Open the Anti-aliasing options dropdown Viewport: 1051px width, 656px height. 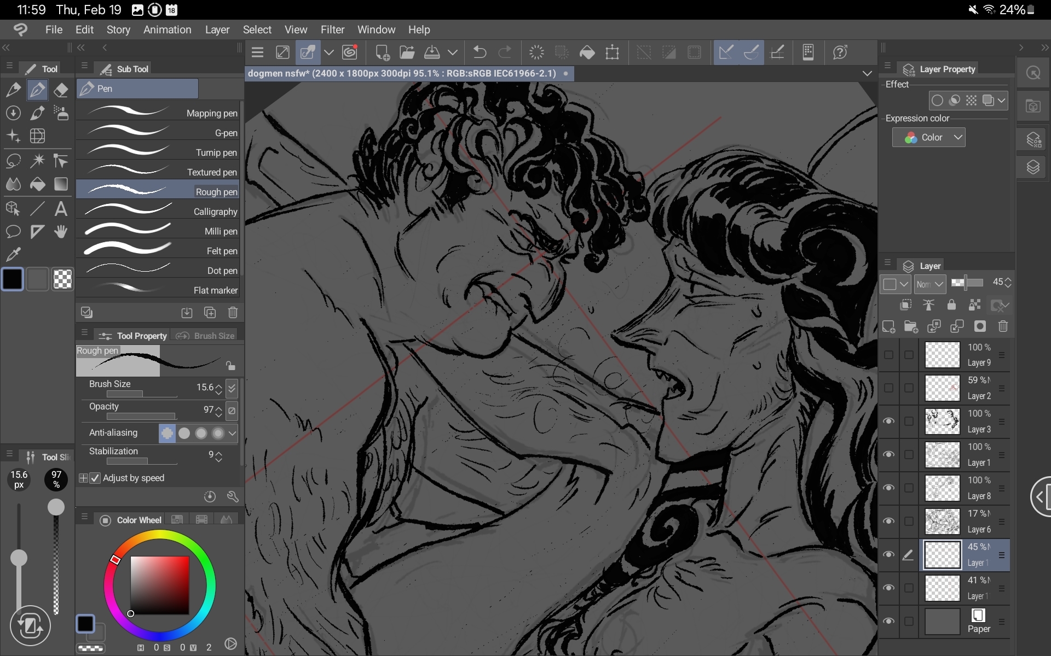[232, 433]
